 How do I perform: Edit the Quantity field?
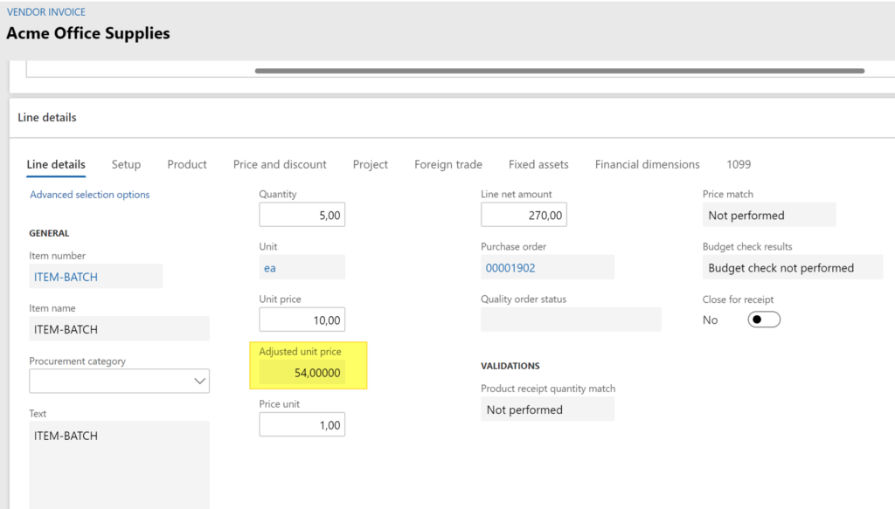point(302,214)
